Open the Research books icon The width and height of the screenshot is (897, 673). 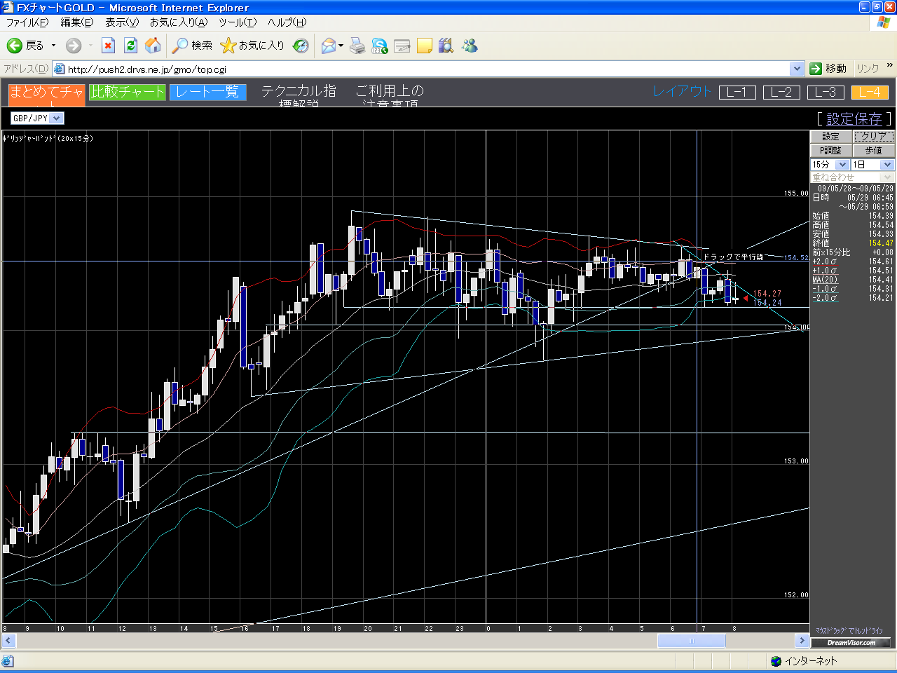click(446, 46)
